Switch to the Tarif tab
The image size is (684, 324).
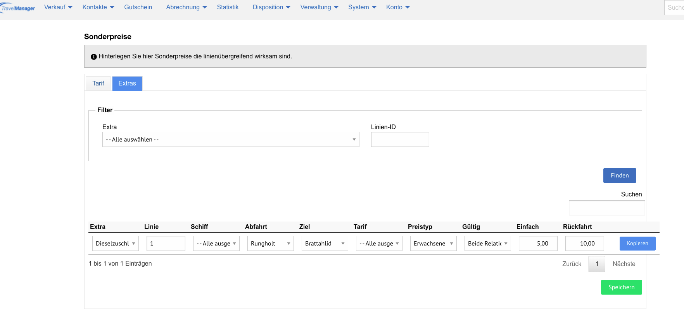coord(98,84)
